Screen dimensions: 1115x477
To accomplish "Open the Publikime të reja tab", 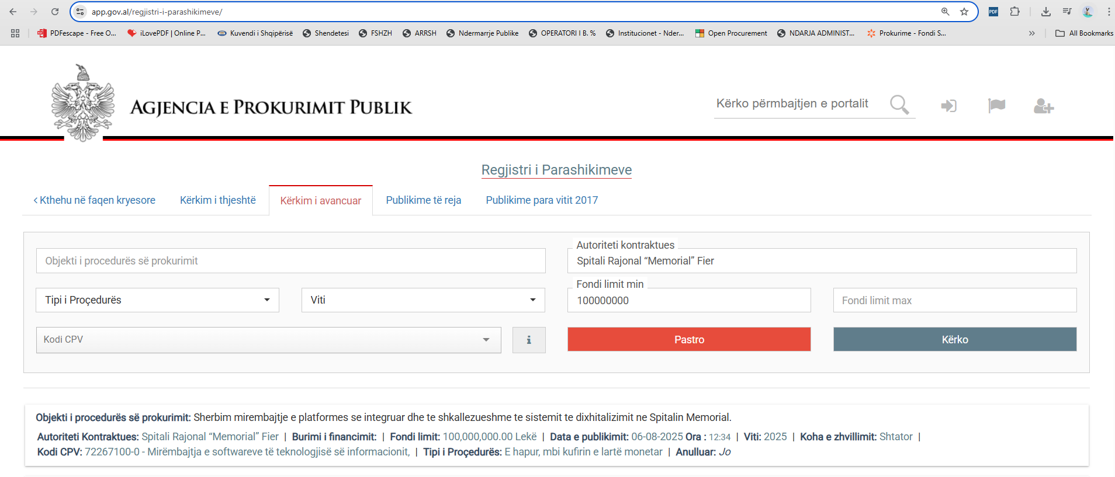I will point(423,200).
